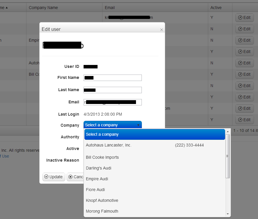Click the Last Name text box
Image resolution: width=258 pixels, height=219 pixels.
112,90
